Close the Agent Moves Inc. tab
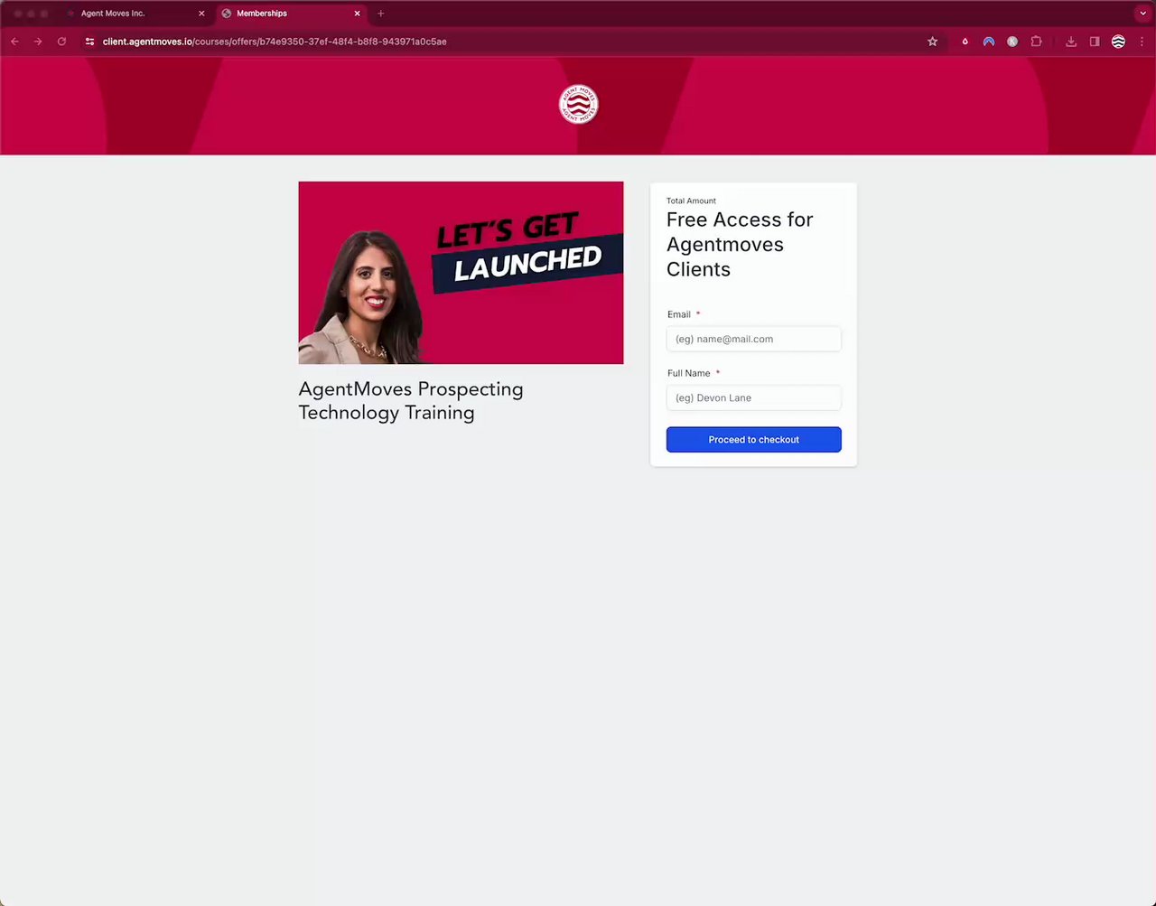This screenshot has height=906, width=1156. (x=201, y=14)
